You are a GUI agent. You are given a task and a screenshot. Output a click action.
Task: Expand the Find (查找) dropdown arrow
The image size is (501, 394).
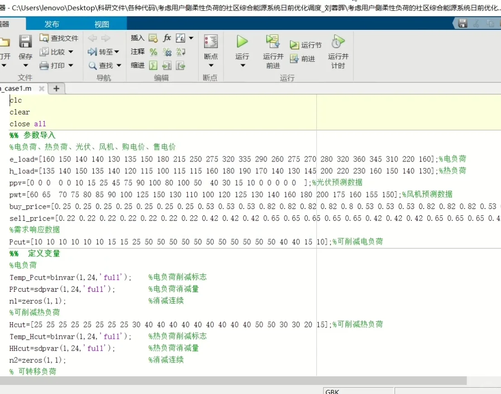119,66
